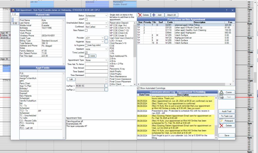This screenshot has width=258, height=153.
Task: Sort procedures by the Fee column header
Action: pos(230,22)
